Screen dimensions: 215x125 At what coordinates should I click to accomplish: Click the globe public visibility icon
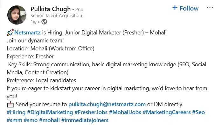click(x=44, y=22)
